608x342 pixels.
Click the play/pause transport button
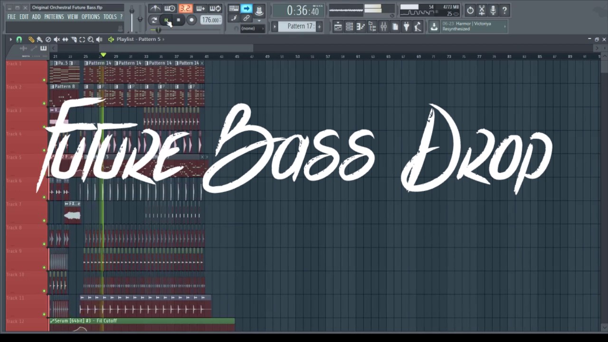[x=166, y=20]
